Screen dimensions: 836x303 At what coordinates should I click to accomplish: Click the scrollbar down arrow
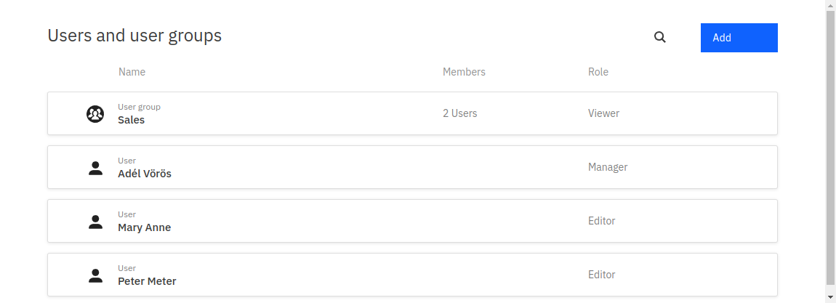830,297
